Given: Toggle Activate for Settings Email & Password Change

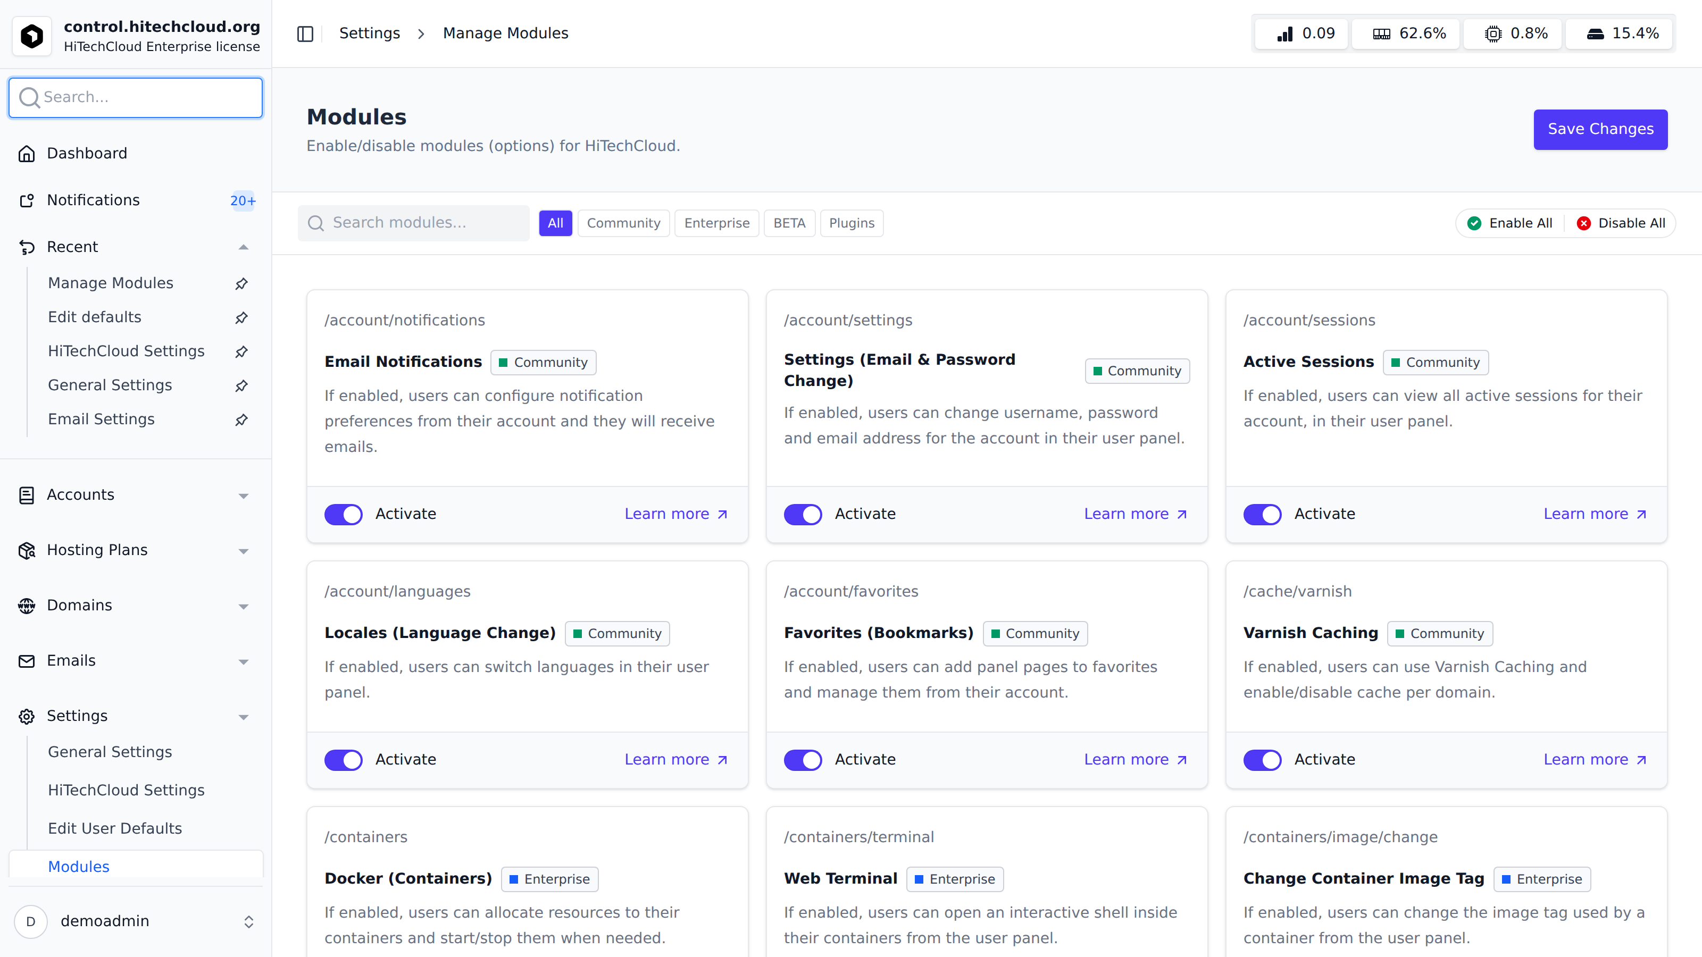Looking at the screenshot, I should 803,514.
